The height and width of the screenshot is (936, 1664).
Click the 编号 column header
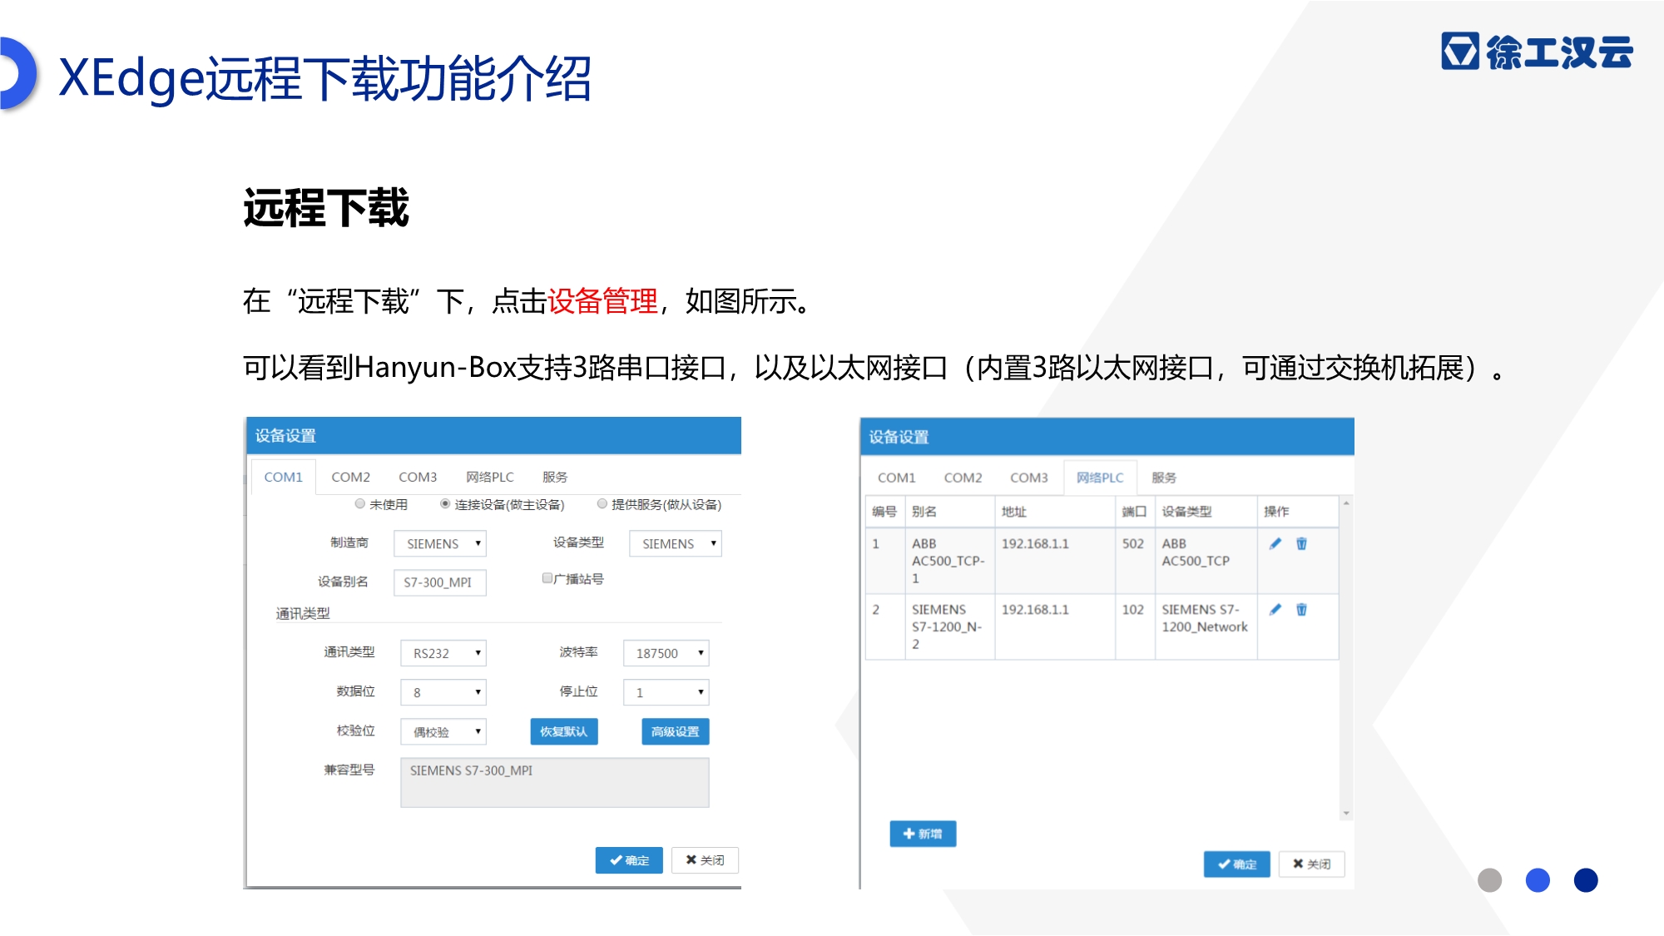click(884, 512)
